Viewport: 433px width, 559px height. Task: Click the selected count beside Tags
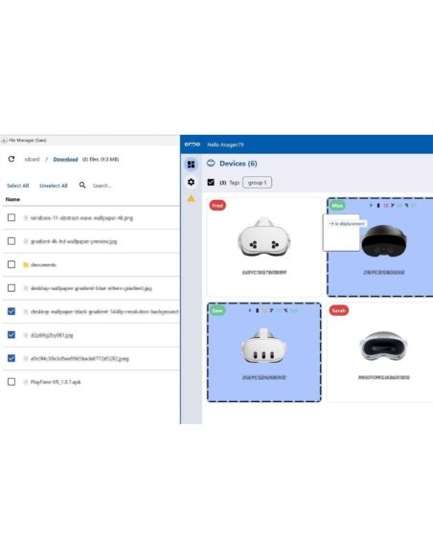point(223,183)
